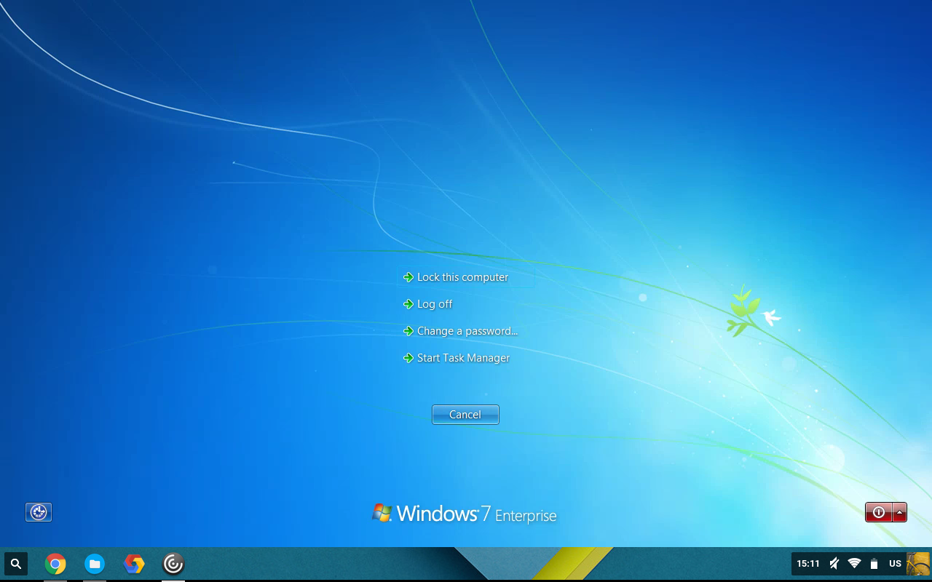This screenshot has height=582, width=932.
Task: Open Change a password option
Action: click(x=467, y=331)
